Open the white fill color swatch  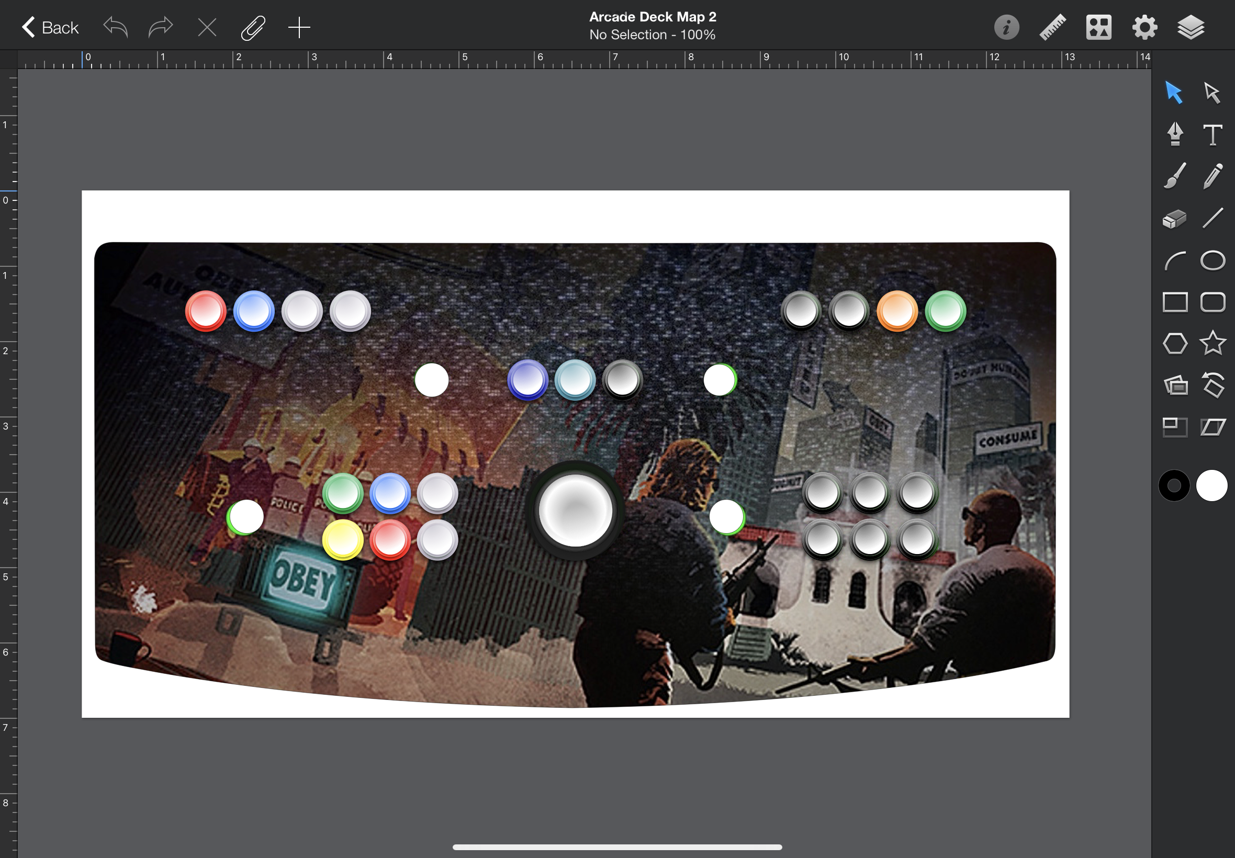point(1211,486)
